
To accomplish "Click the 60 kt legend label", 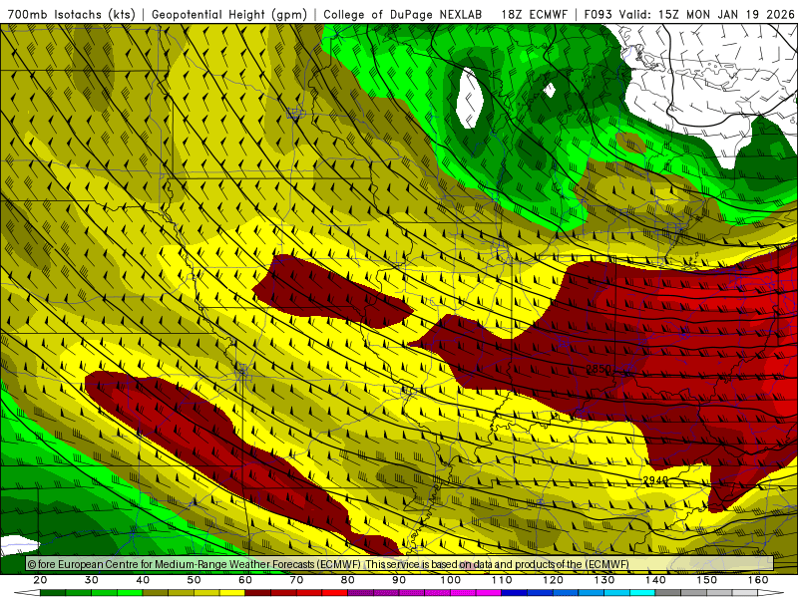I will (245, 580).
